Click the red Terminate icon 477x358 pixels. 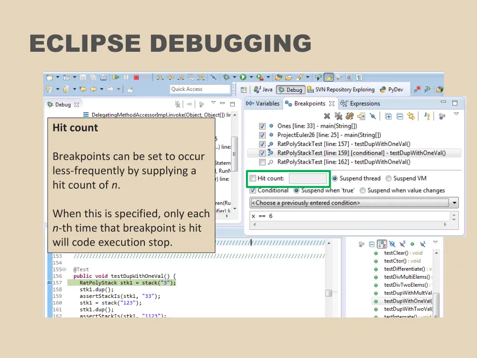click(136, 77)
